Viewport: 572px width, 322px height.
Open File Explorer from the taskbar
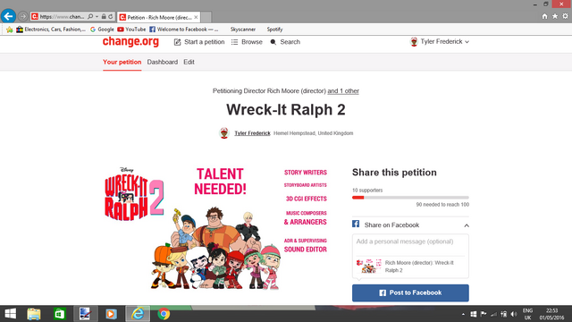[x=34, y=314]
